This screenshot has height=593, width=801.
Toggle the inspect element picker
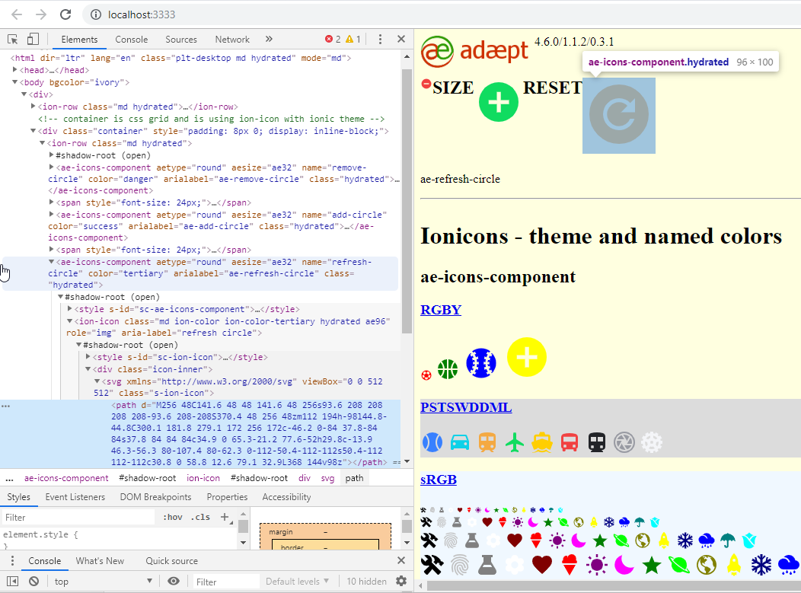pos(13,40)
